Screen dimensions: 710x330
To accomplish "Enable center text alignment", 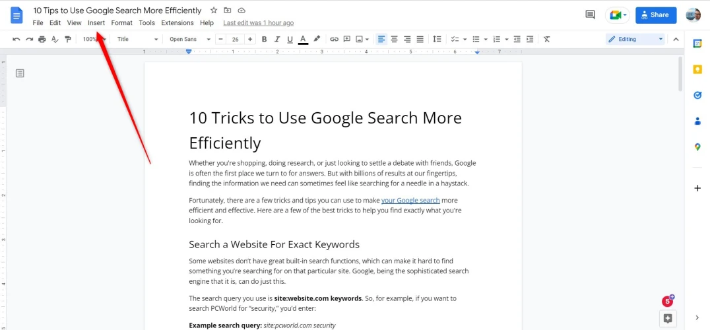I will click(394, 40).
